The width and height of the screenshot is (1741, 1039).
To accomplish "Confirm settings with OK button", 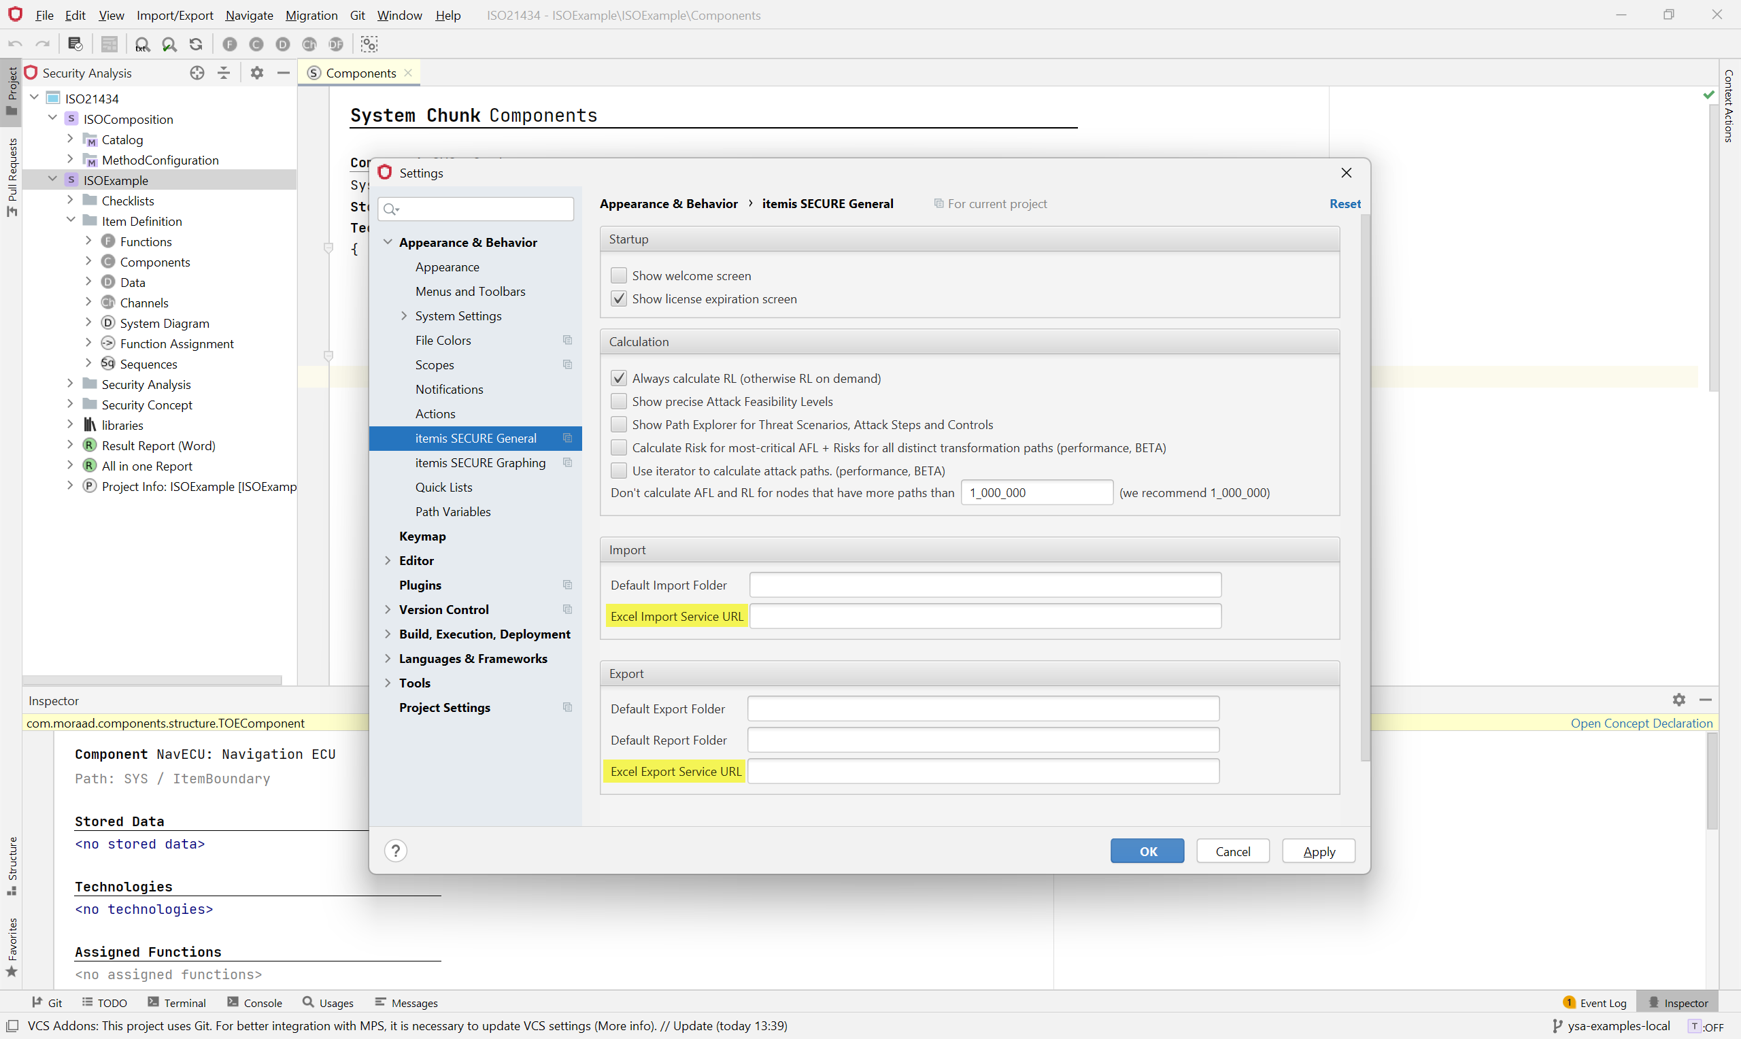I will point(1147,851).
